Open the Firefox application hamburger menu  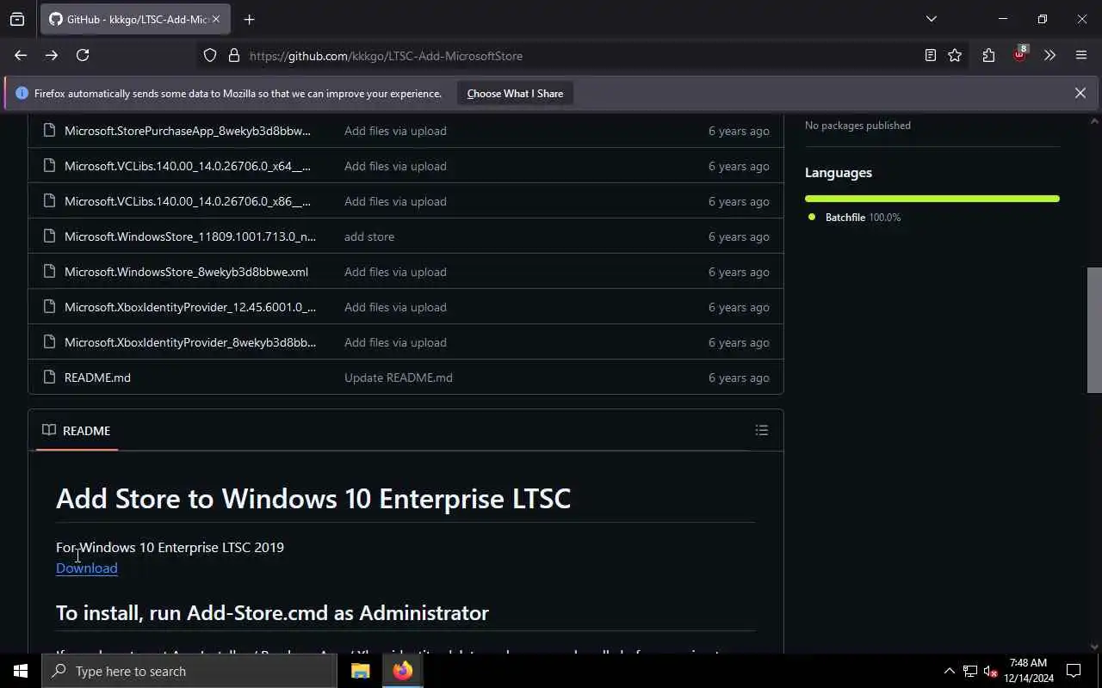click(1081, 56)
